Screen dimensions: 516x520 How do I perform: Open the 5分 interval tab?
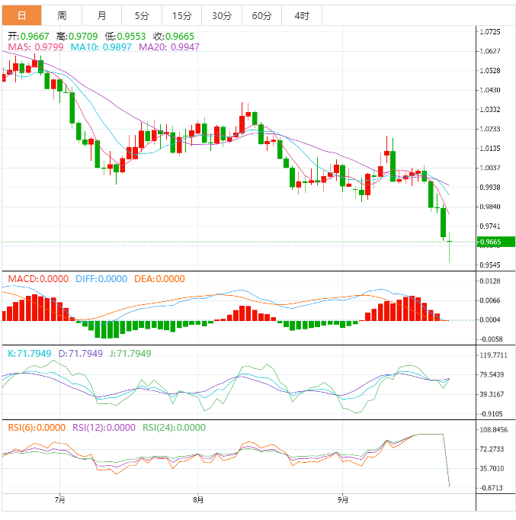pos(142,15)
